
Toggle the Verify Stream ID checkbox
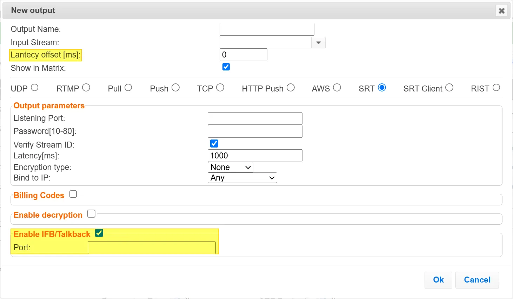(x=214, y=143)
